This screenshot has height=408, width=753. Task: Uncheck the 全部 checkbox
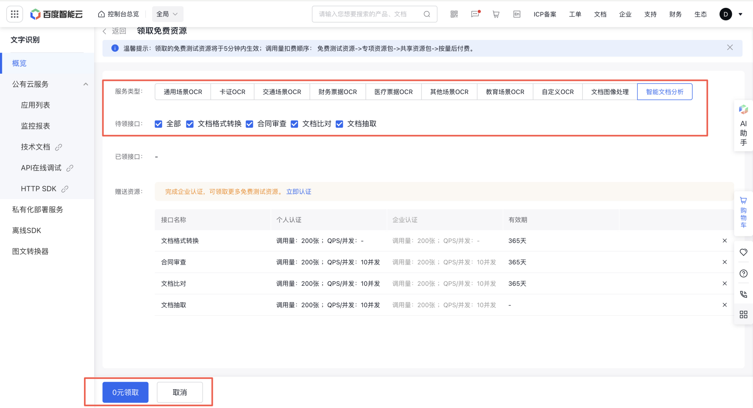tap(158, 124)
